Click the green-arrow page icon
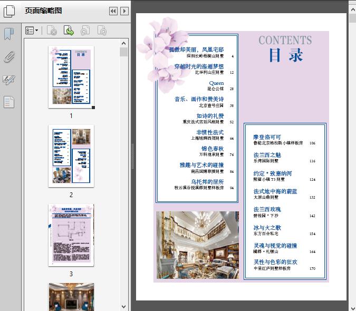356x311 pixels. point(69,31)
